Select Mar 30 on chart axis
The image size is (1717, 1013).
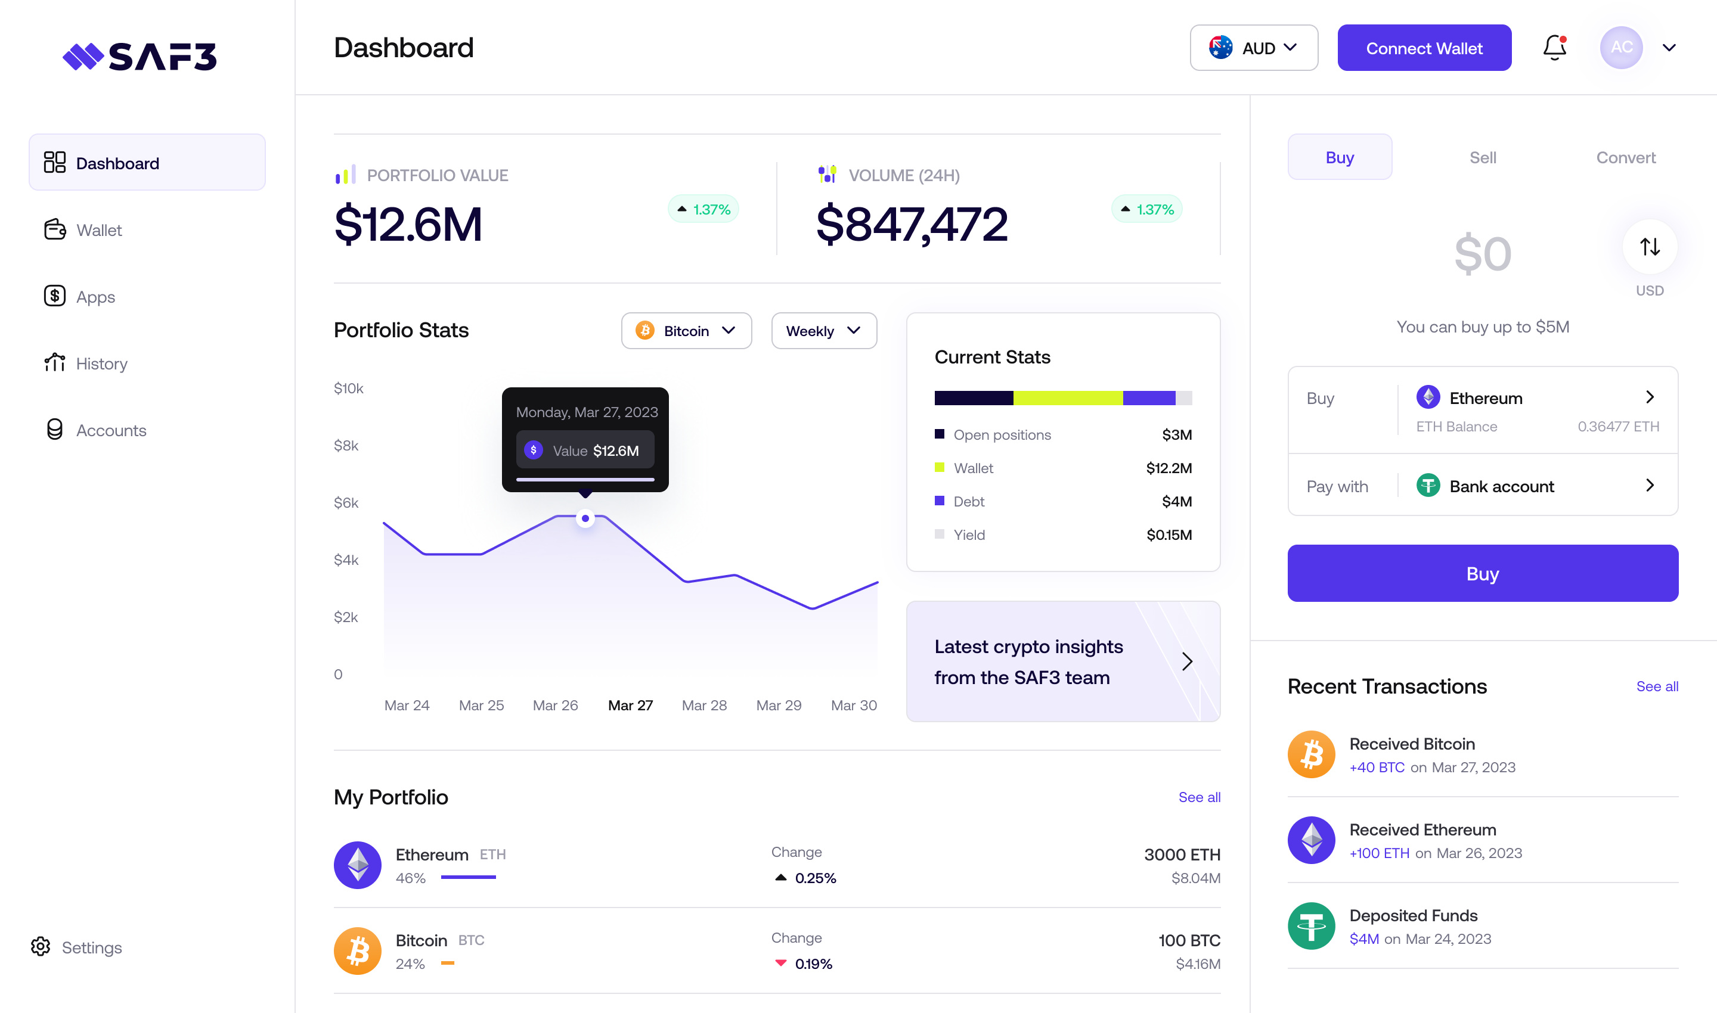(x=854, y=705)
